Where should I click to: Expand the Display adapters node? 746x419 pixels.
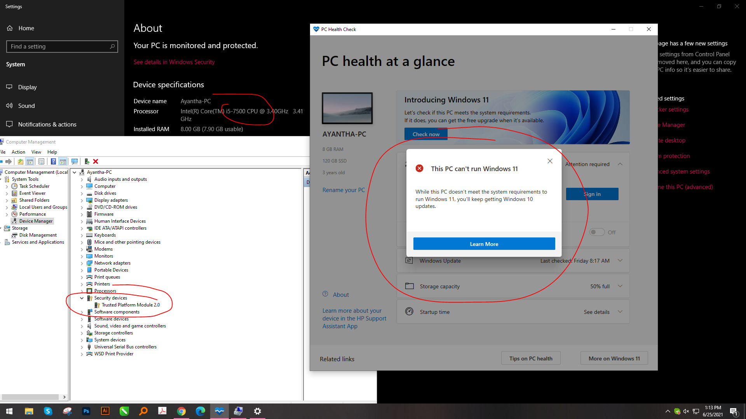click(82, 200)
